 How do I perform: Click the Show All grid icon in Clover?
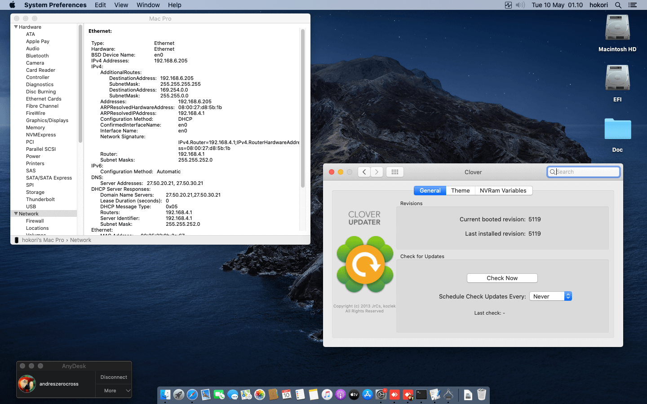point(394,171)
